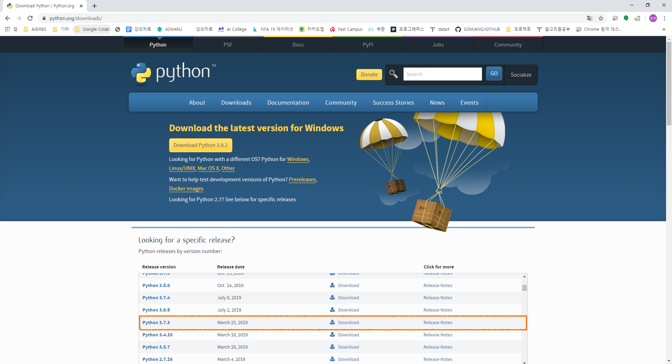Open the Fast Campus bookmark
The height and width of the screenshot is (364, 672).
pyautogui.click(x=346, y=29)
